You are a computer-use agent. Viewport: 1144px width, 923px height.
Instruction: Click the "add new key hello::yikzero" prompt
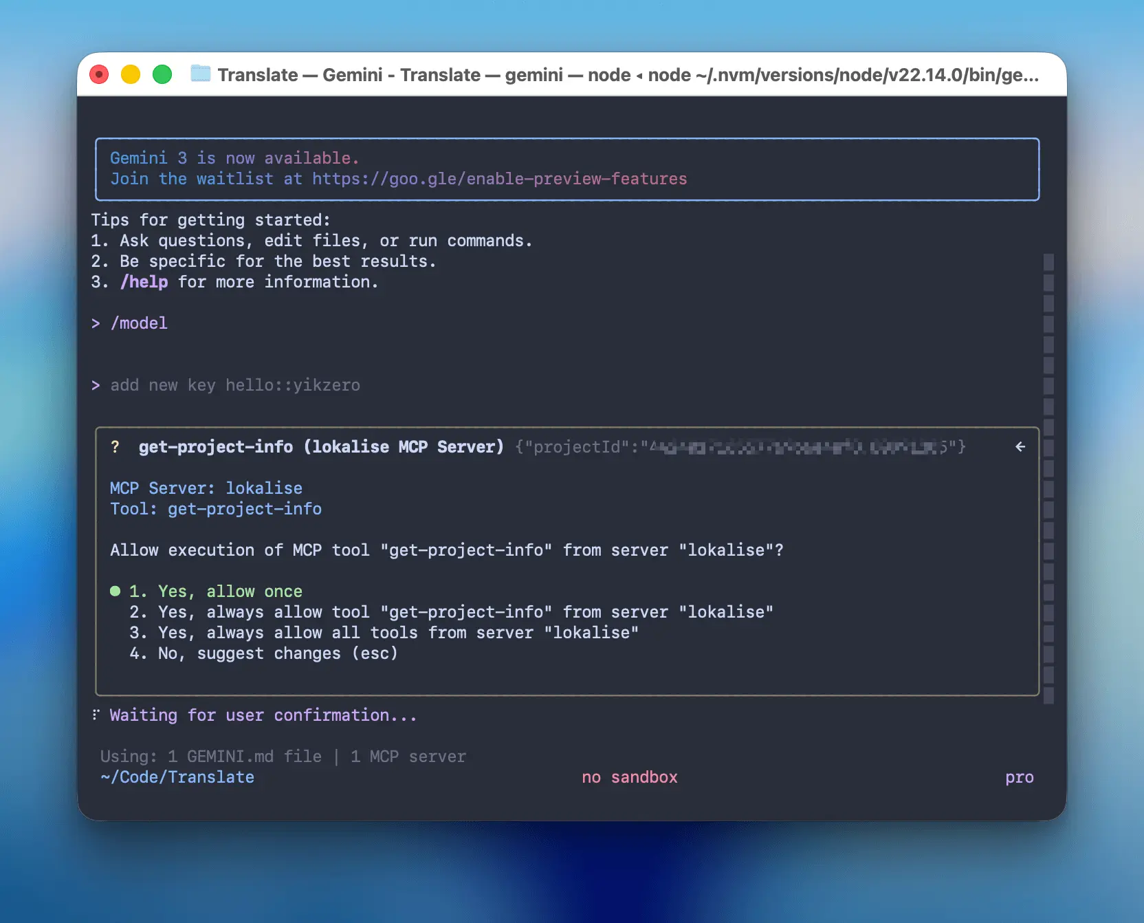click(x=235, y=385)
